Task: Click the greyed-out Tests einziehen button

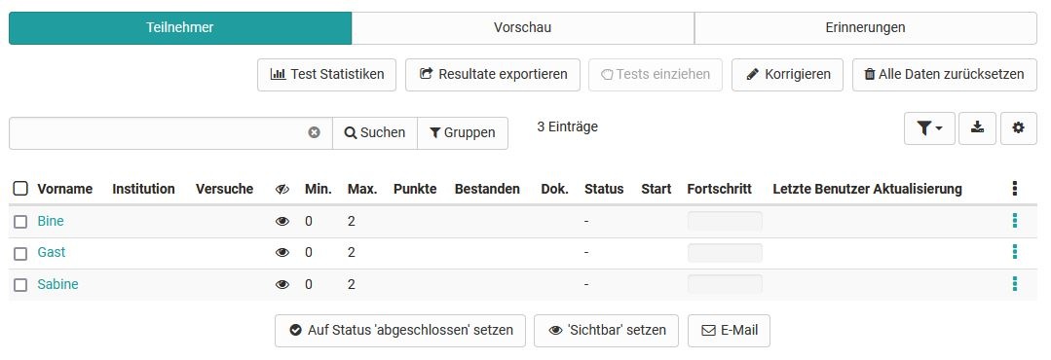Action: (x=656, y=74)
